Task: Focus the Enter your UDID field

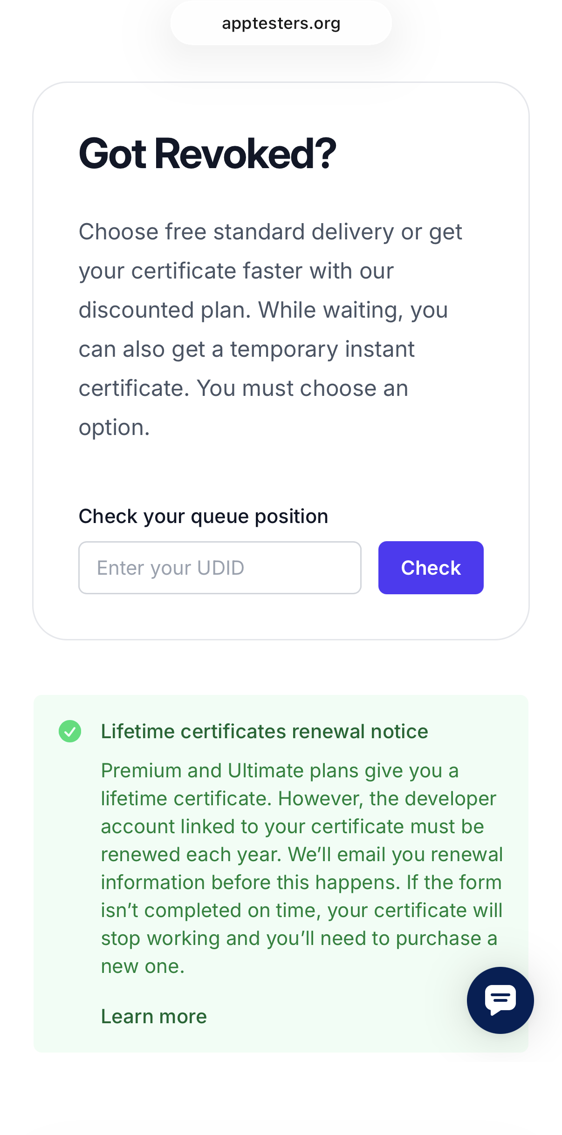Action: [219, 568]
